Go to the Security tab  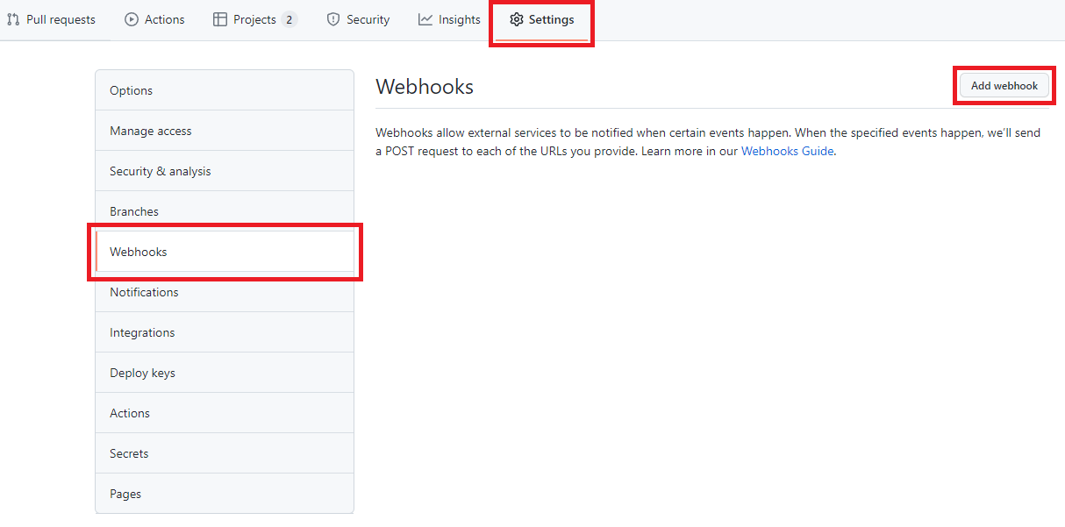(x=358, y=19)
